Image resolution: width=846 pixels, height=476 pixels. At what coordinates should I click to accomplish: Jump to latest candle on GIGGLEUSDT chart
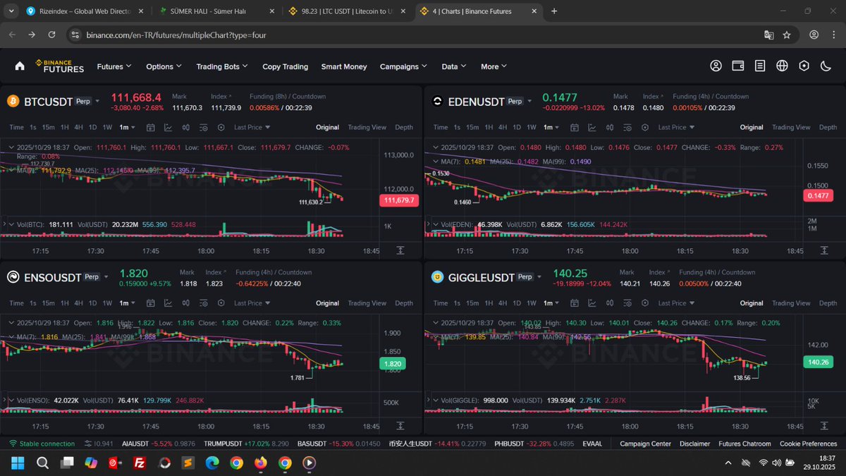(824, 426)
